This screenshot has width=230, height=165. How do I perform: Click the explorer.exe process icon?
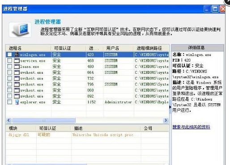(x=17, y=102)
